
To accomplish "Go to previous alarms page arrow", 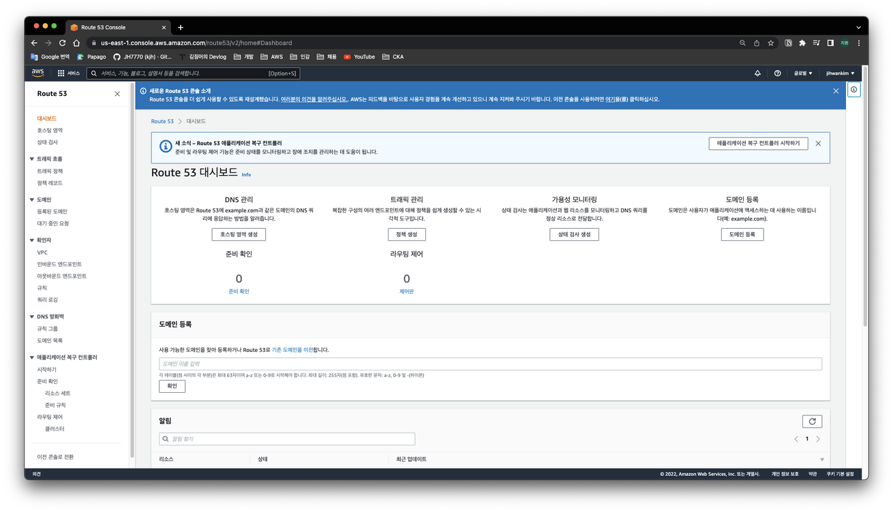I will (x=796, y=439).
